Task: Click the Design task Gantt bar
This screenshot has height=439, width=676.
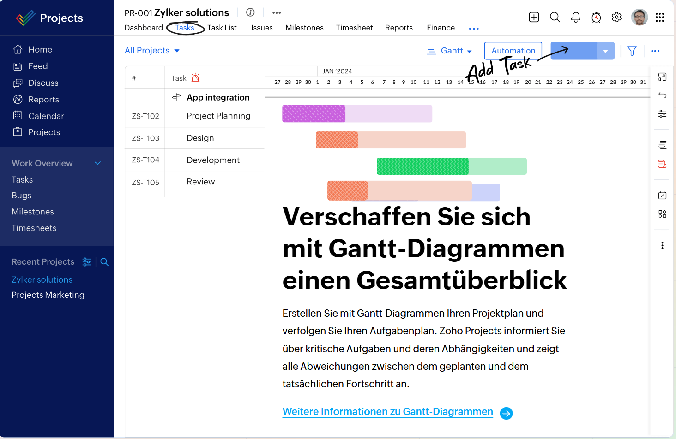Action: [x=391, y=140]
